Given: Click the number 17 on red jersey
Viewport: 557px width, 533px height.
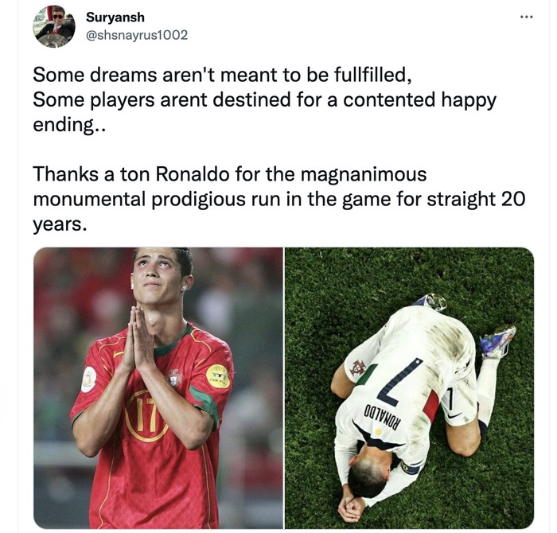Looking at the screenshot, I should tap(146, 415).
